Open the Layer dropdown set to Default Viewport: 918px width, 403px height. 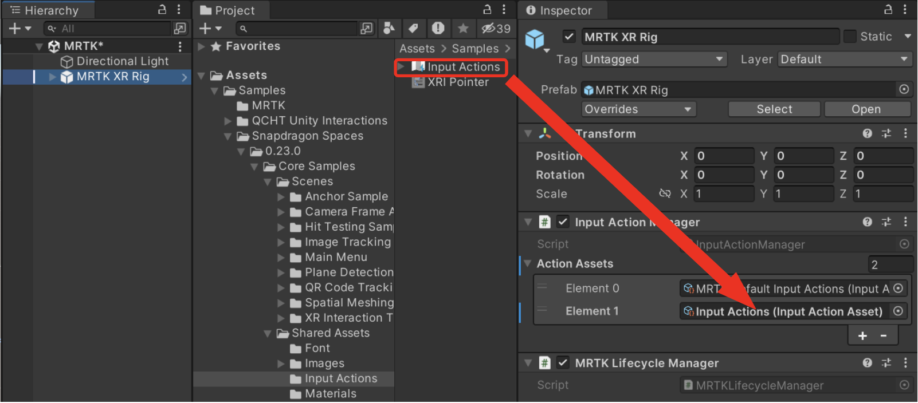pos(845,60)
